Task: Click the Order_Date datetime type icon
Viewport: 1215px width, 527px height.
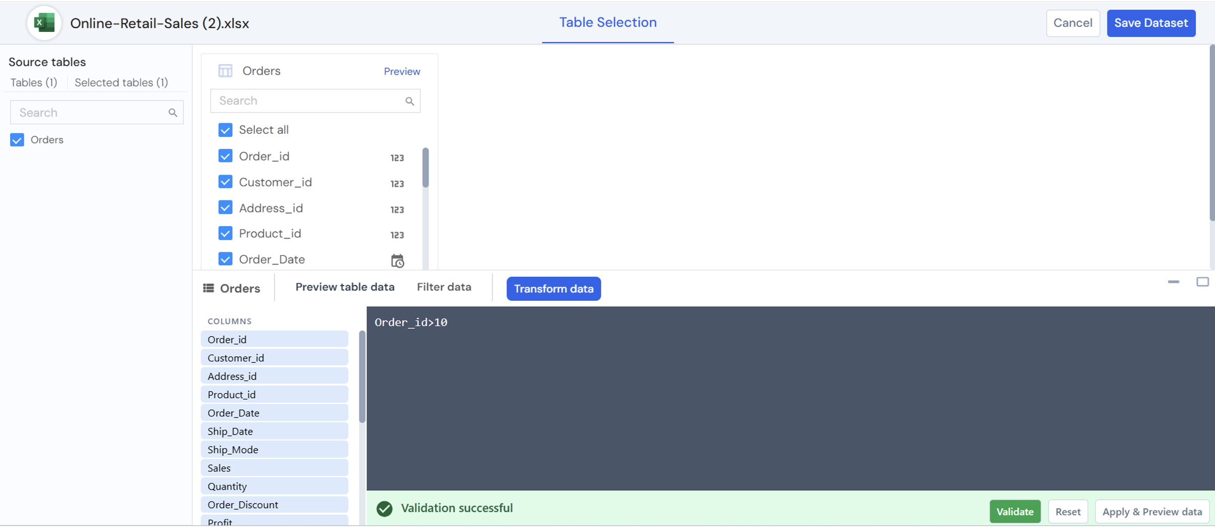Action: 397,260
